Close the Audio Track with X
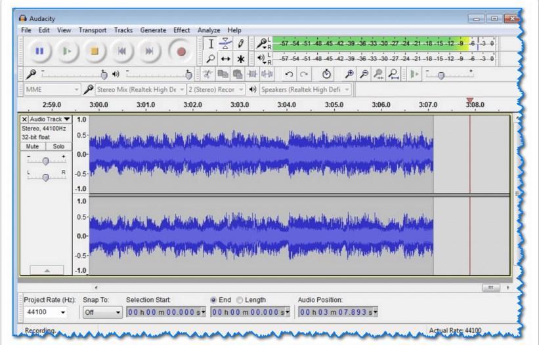The width and height of the screenshot is (539, 345). [x=24, y=119]
